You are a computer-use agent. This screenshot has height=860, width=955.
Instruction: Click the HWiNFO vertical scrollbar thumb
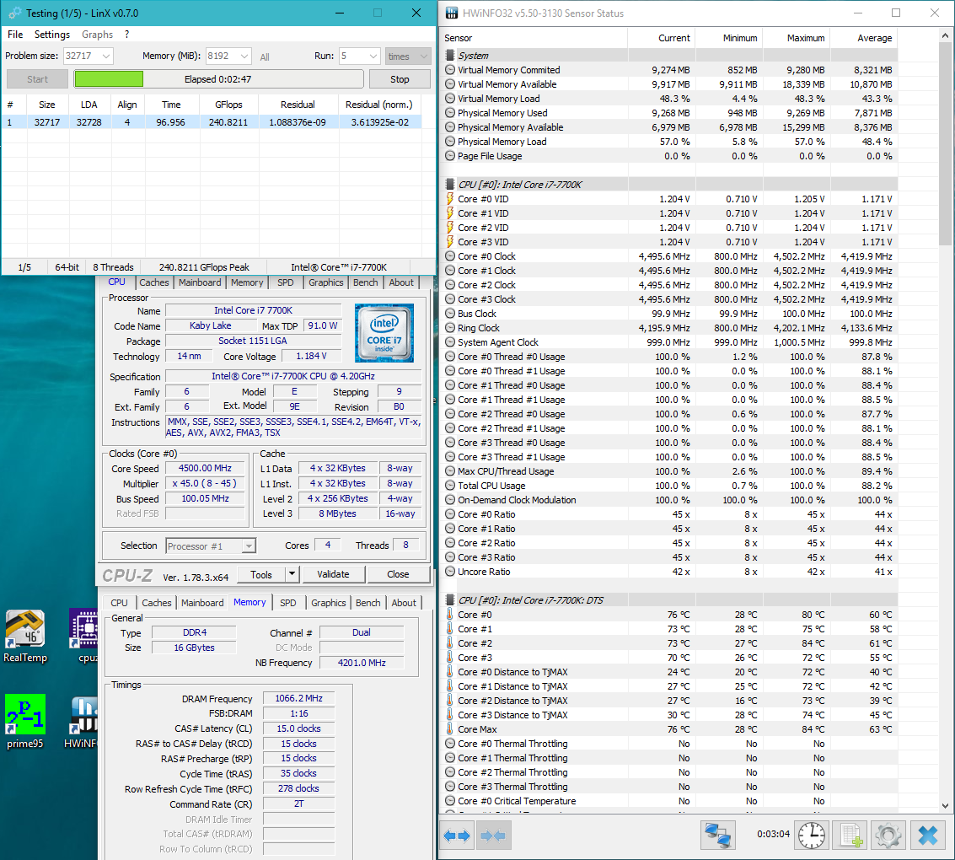(945, 144)
